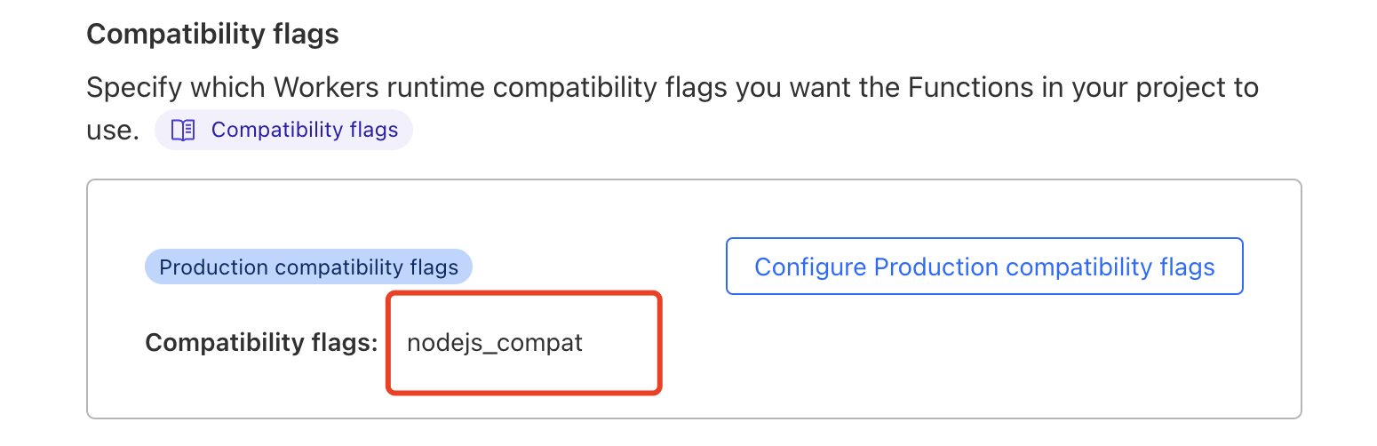Click the word "use." before the docs pill
Screen dimensions: 1377x446
click(x=112, y=131)
